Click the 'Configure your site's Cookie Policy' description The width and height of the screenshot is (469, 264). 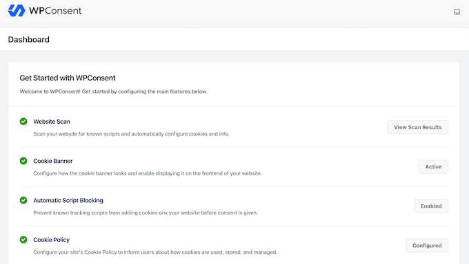(155, 252)
